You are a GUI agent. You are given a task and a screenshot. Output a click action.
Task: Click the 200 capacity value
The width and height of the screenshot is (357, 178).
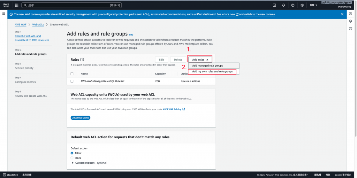(157, 81)
